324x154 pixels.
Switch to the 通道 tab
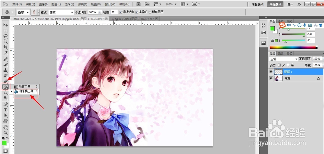click(281, 53)
